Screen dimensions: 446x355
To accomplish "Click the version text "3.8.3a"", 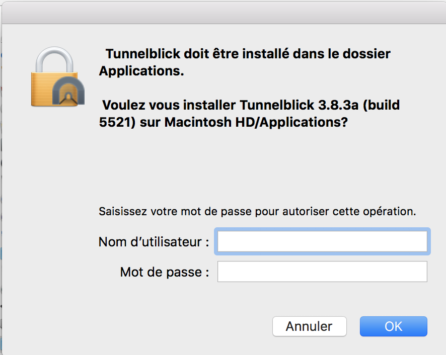I will click(338, 105).
